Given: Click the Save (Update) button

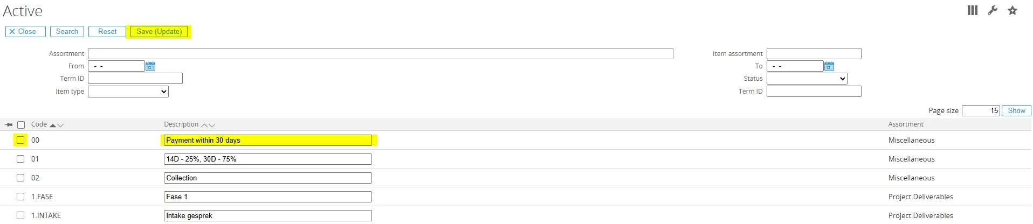Looking at the screenshot, I should click(159, 32).
